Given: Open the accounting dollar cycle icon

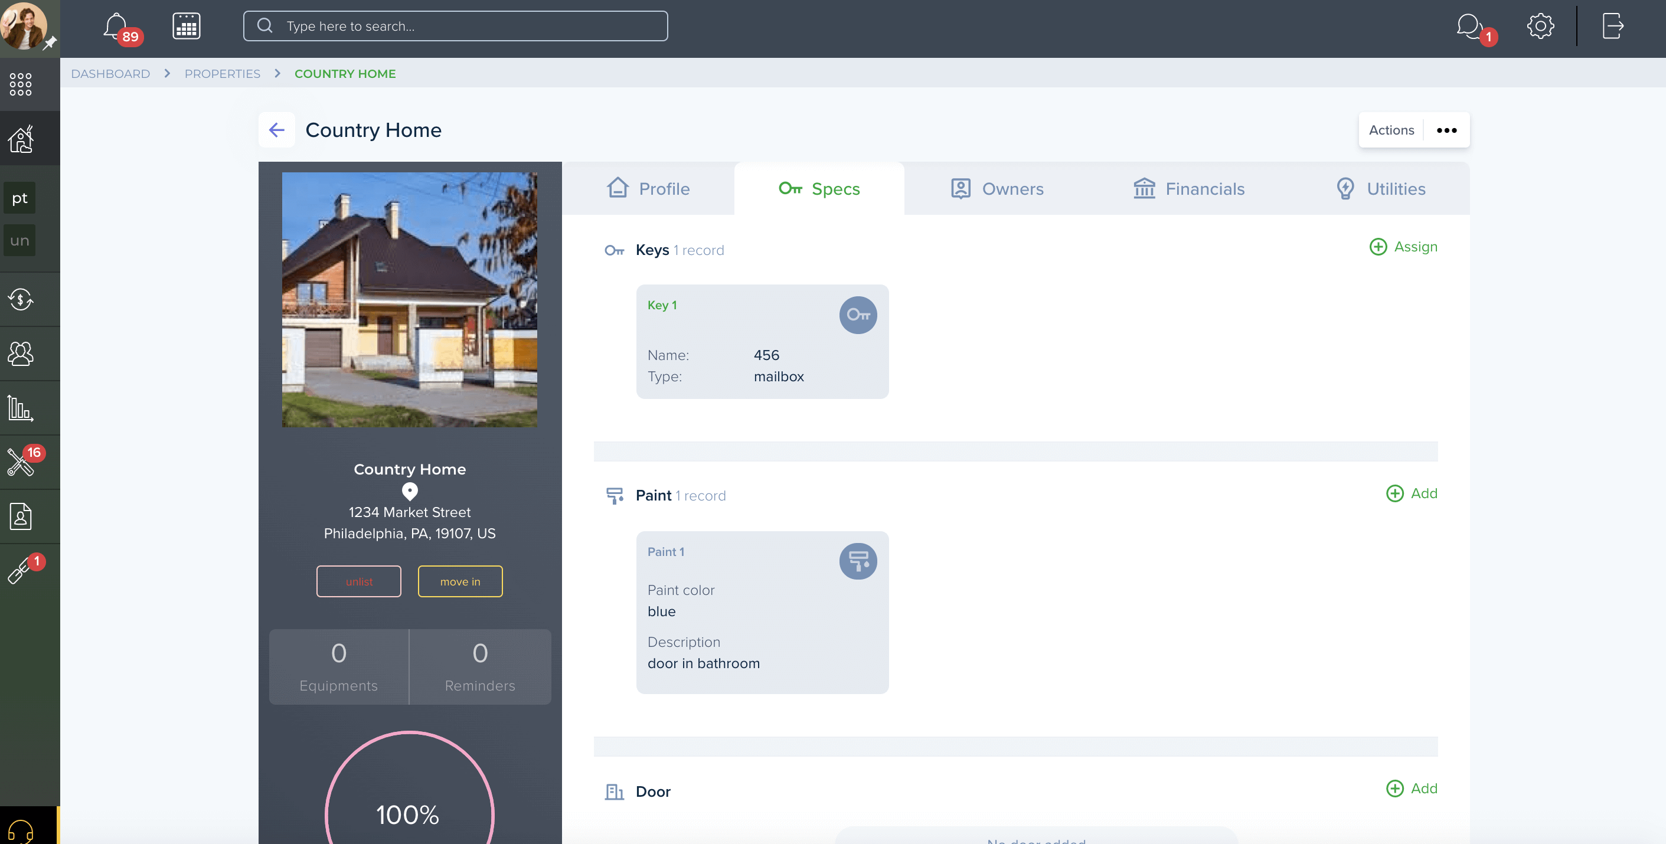Looking at the screenshot, I should 21,299.
